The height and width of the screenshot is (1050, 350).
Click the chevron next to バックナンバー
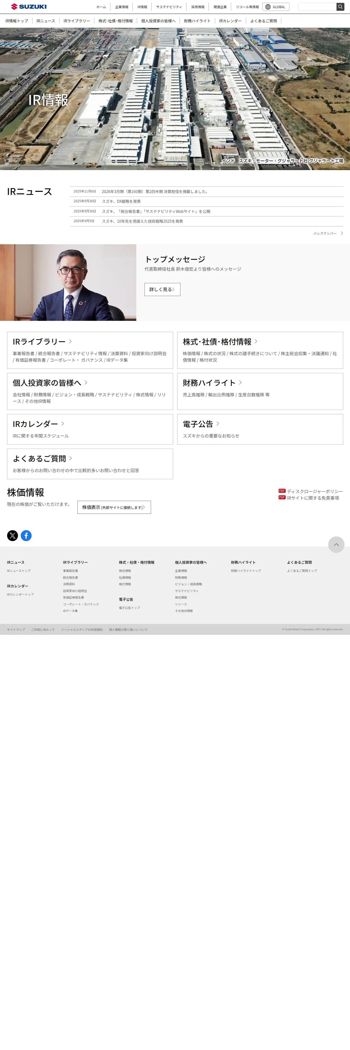tap(342, 234)
